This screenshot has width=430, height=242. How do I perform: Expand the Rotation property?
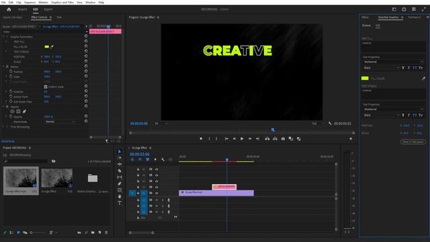coord(7,91)
